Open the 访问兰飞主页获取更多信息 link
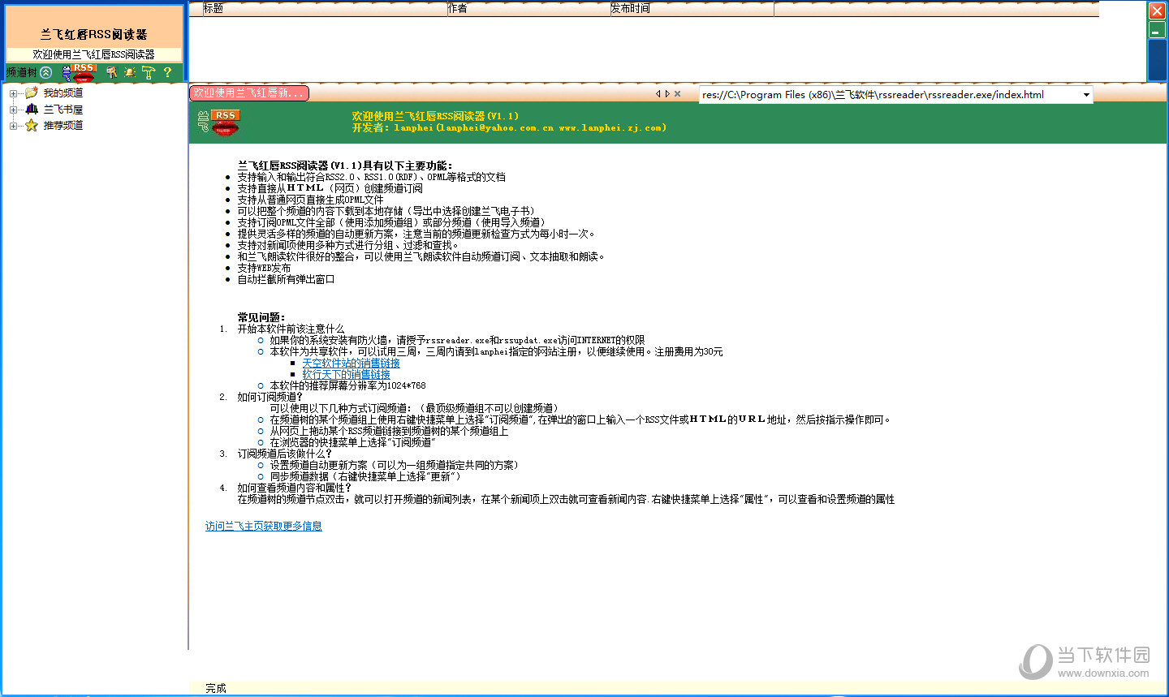The width and height of the screenshot is (1169, 697). pos(264,527)
